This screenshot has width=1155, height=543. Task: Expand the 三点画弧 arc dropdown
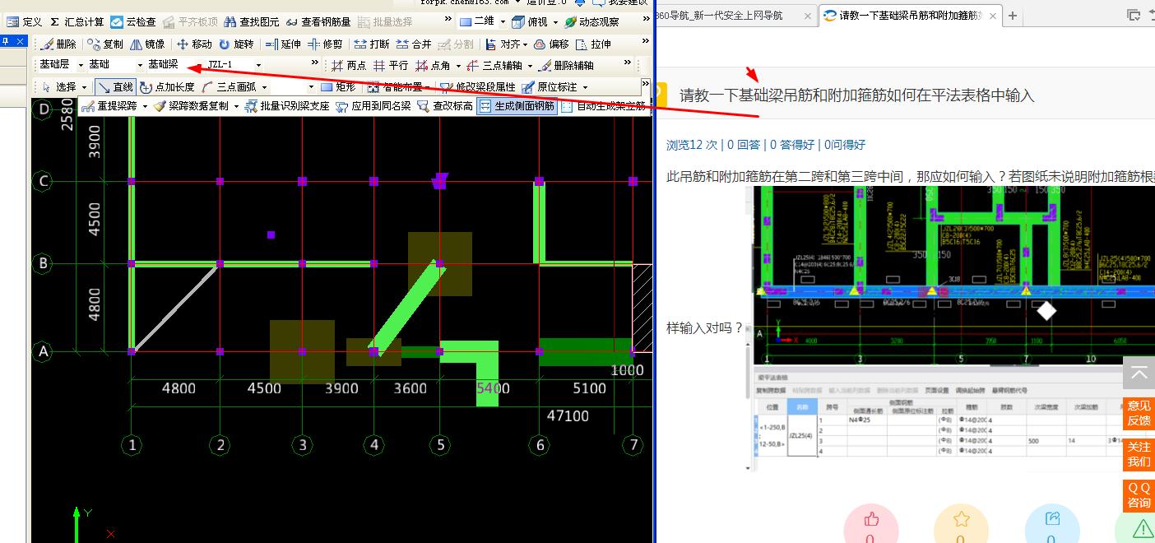(x=263, y=87)
